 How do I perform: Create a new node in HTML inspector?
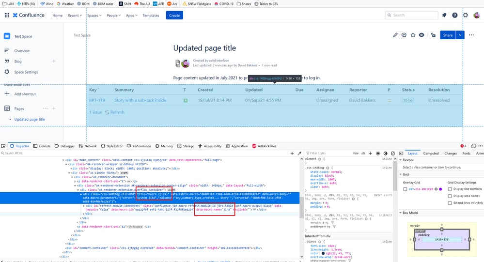292,153
